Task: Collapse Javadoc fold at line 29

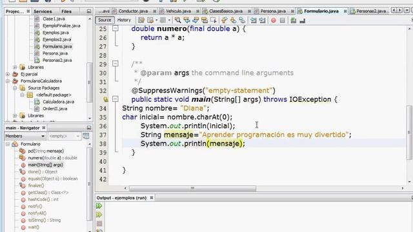Action: click(116, 63)
